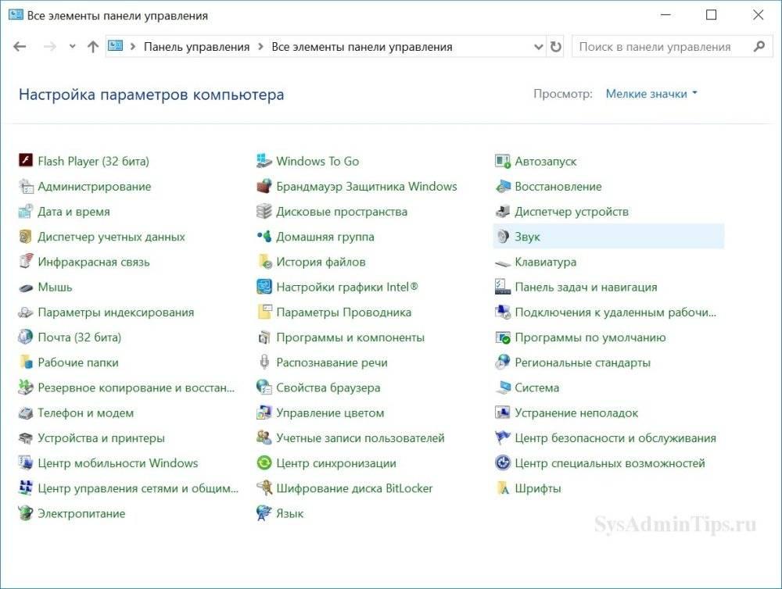Open the Распознавание речи microphone icon
782x589 pixels.
coord(264,362)
